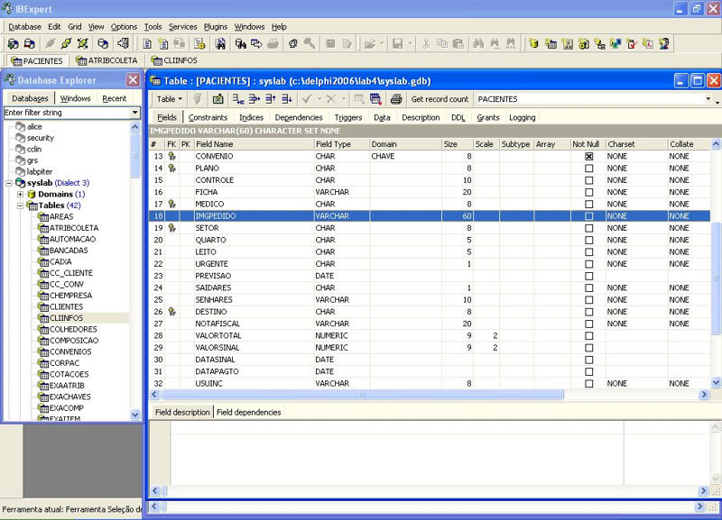
Task: Click the Move Field Down icon
Action: click(286, 99)
